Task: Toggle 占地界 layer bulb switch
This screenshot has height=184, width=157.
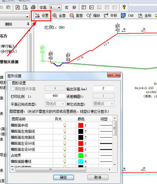Action: (x=65, y=156)
